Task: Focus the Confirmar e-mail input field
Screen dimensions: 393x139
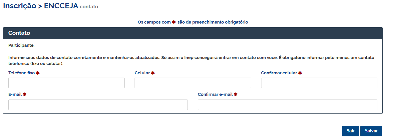Action: point(287,105)
